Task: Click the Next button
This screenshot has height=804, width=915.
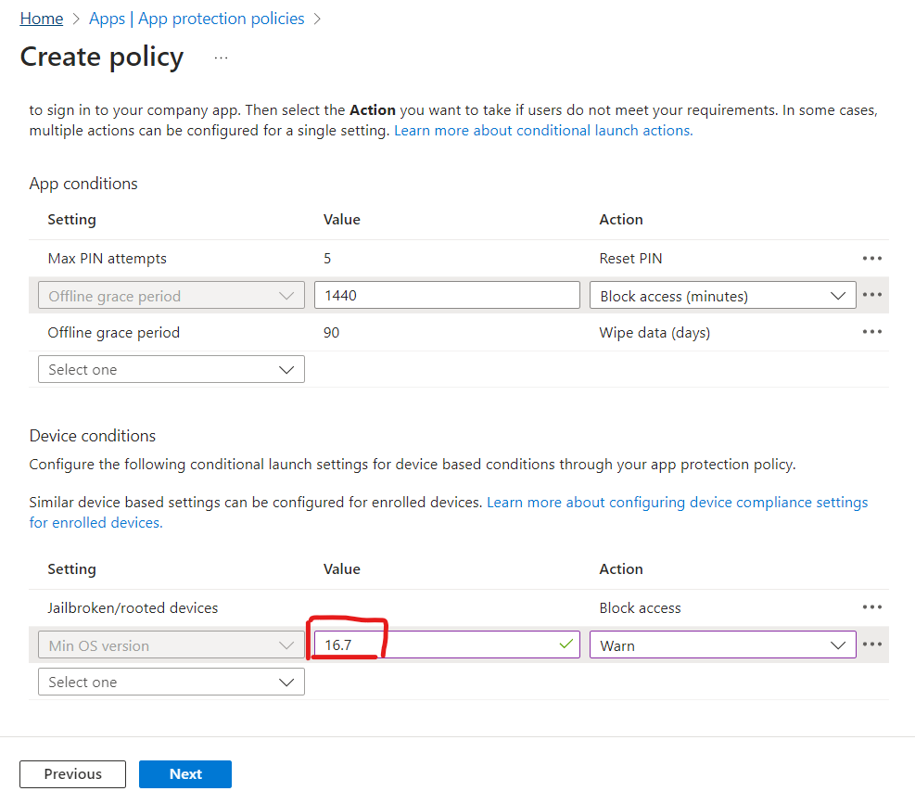Action: [184, 773]
